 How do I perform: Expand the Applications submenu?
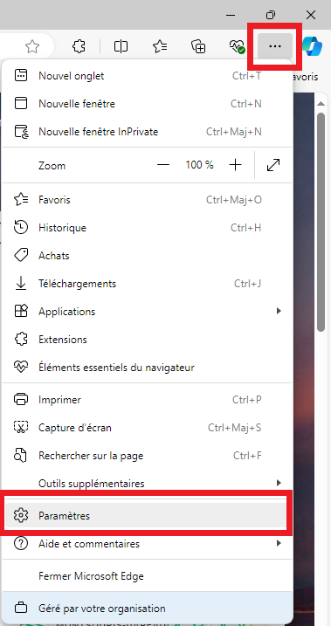pos(146,312)
